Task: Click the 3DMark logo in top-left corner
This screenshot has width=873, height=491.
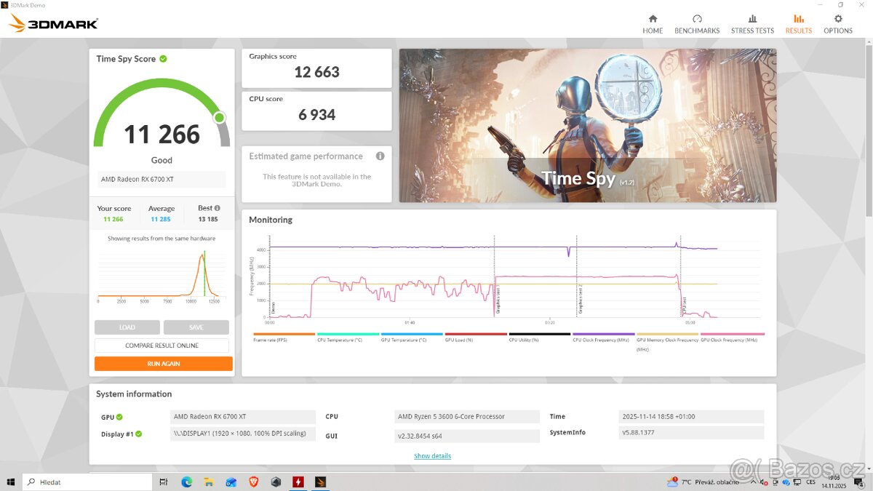Action: tap(51, 22)
